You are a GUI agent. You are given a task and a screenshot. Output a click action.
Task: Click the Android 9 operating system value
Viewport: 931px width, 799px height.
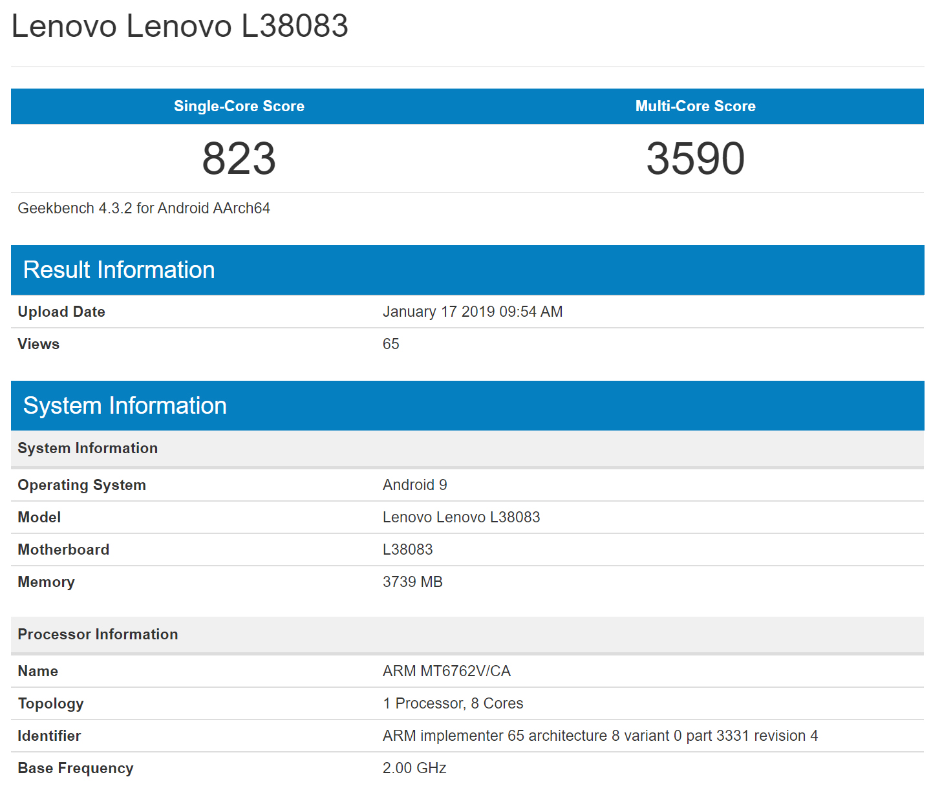tap(414, 485)
